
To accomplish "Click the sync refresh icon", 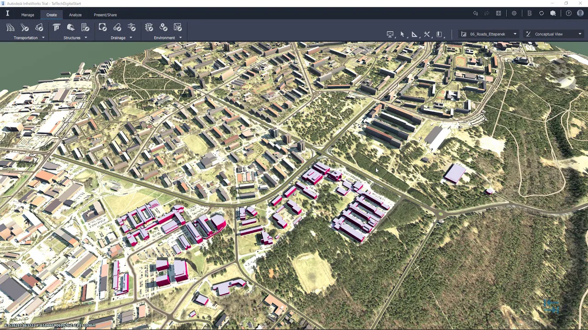I will pyautogui.click(x=542, y=13).
